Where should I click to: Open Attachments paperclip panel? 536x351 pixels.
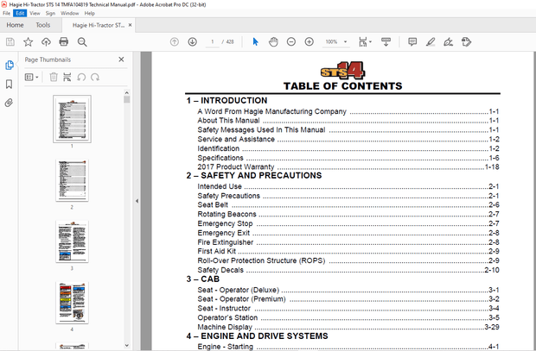pyautogui.click(x=9, y=103)
